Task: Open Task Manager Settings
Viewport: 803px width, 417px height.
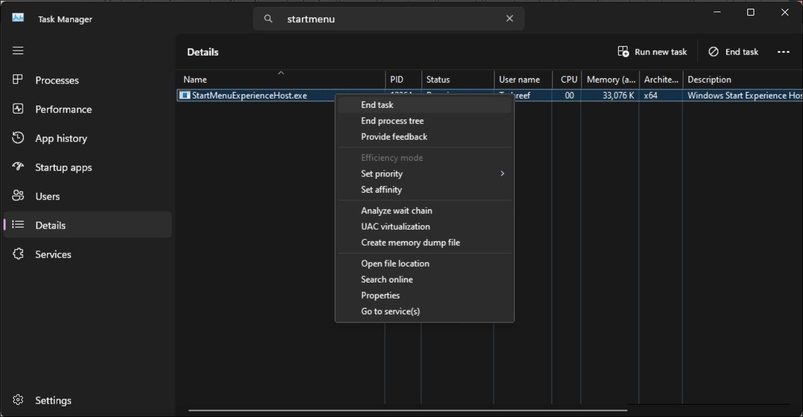Action: tap(17, 400)
